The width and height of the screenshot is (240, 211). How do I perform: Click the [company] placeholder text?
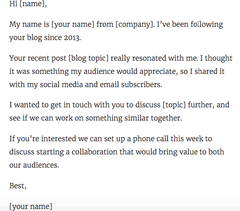134,24
